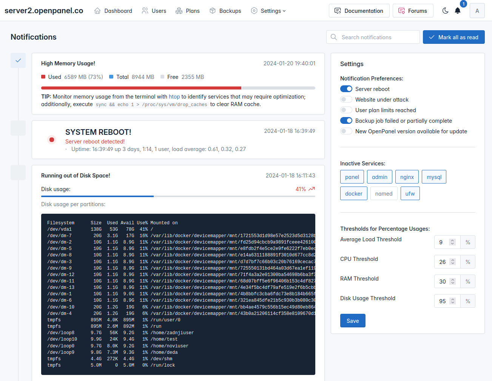The height and width of the screenshot is (381, 492).
Task: Click Mark all as read button
Action: (454, 37)
